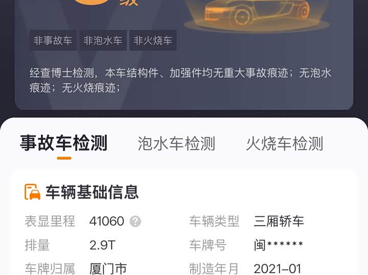Switch to 火烧车检测 tab
The height and width of the screenshot is (275, 368).
coord(285,143)
